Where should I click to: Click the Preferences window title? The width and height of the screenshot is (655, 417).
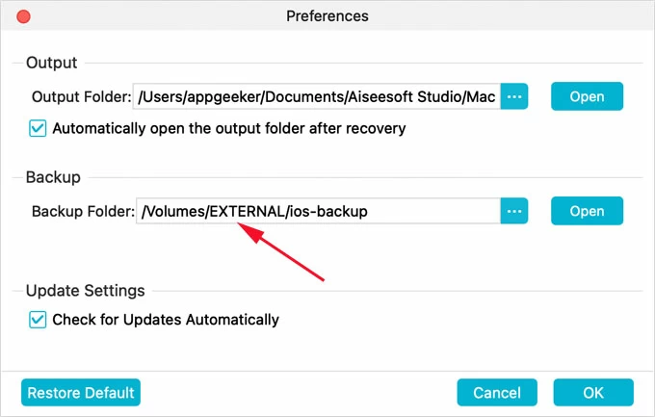click(x=327, y=16)
